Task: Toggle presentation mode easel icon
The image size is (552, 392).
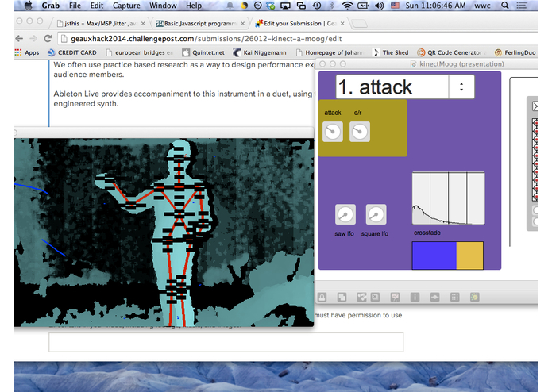Action: coord(395,298)
